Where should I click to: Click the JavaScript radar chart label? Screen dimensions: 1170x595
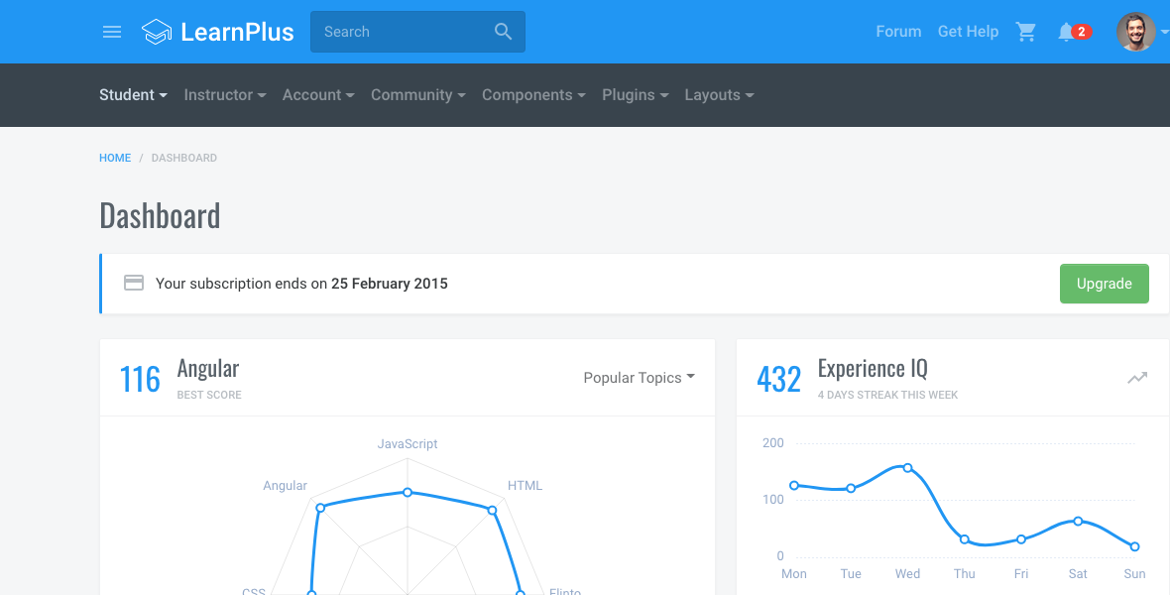408,443
